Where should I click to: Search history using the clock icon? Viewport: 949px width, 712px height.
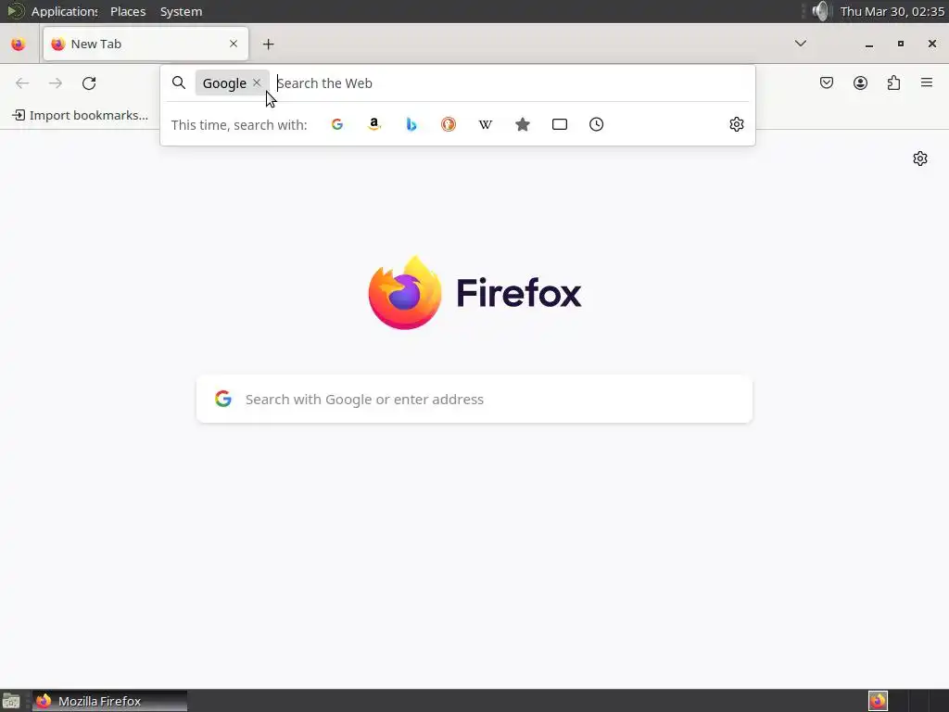(596, 124)
